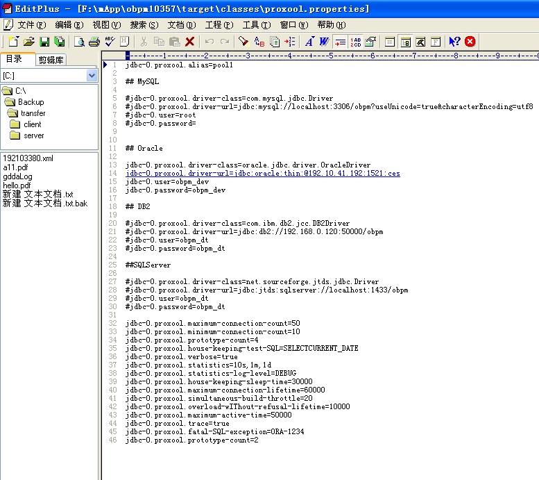
Task: Expand the [C:] drive dropdown
Action: (x=92, y=76)
